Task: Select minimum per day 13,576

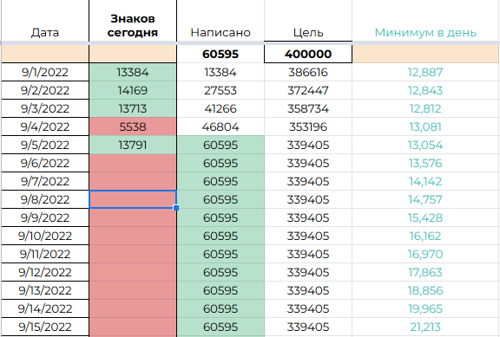Action: (425, 163)
